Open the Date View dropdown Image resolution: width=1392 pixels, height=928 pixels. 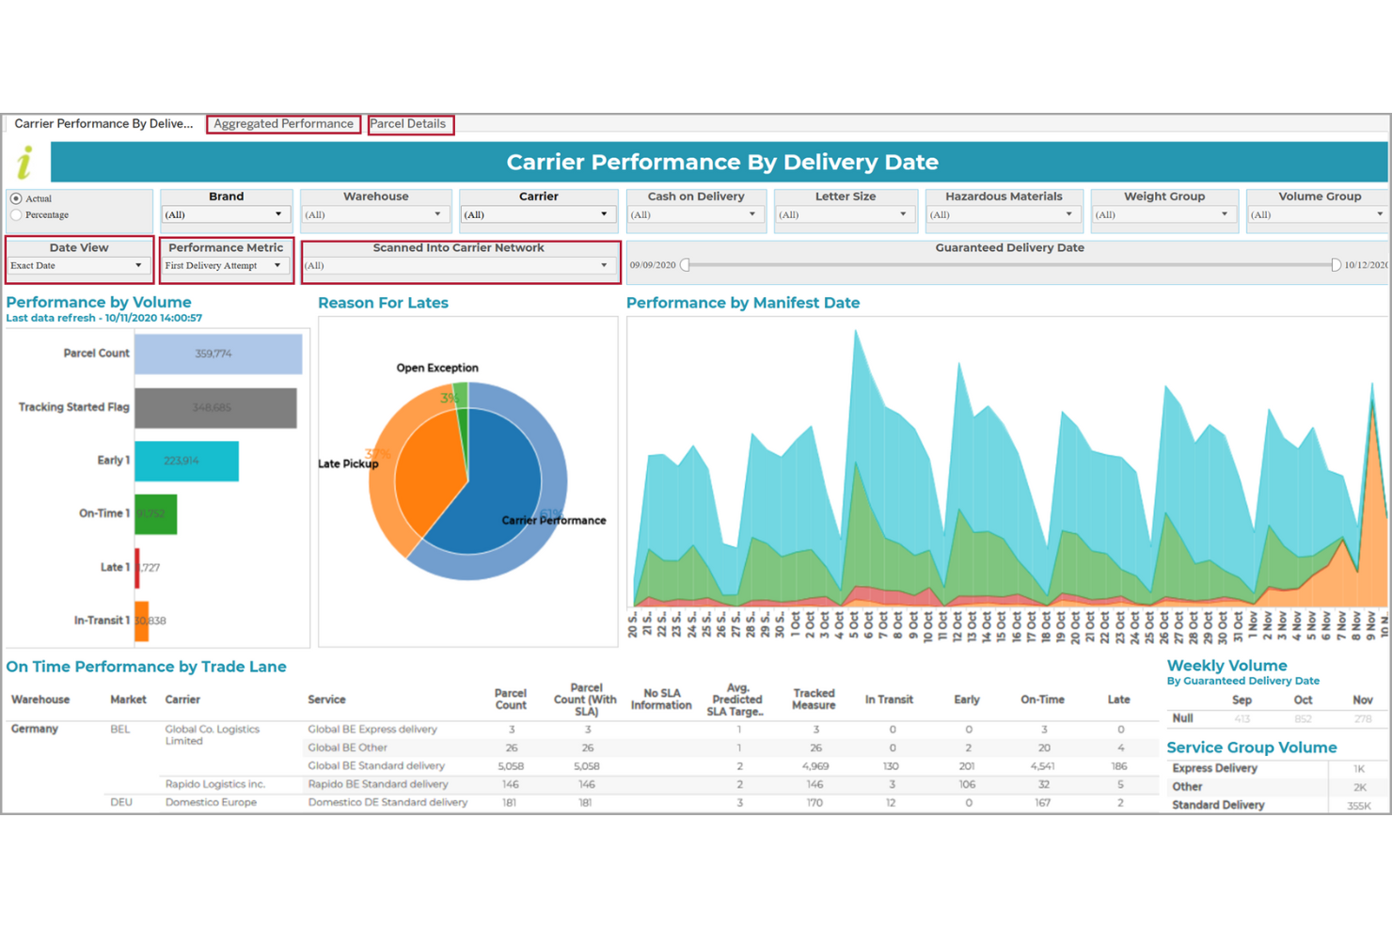tap(78, 266)
